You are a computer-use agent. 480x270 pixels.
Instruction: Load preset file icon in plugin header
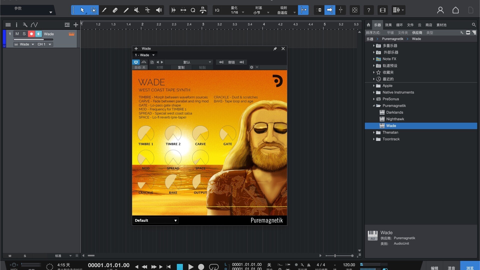152,62
